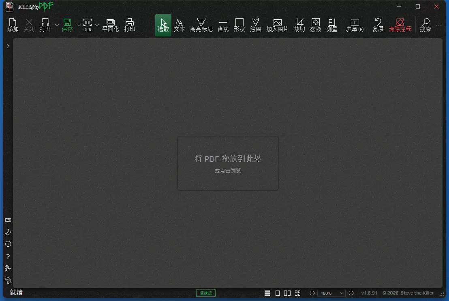
Task: Select the 测量 (Measure) tool
Action: [x=331, y=25]
